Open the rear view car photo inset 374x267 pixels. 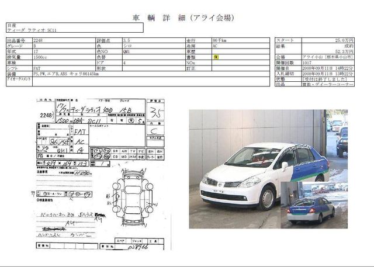(314, 205)
